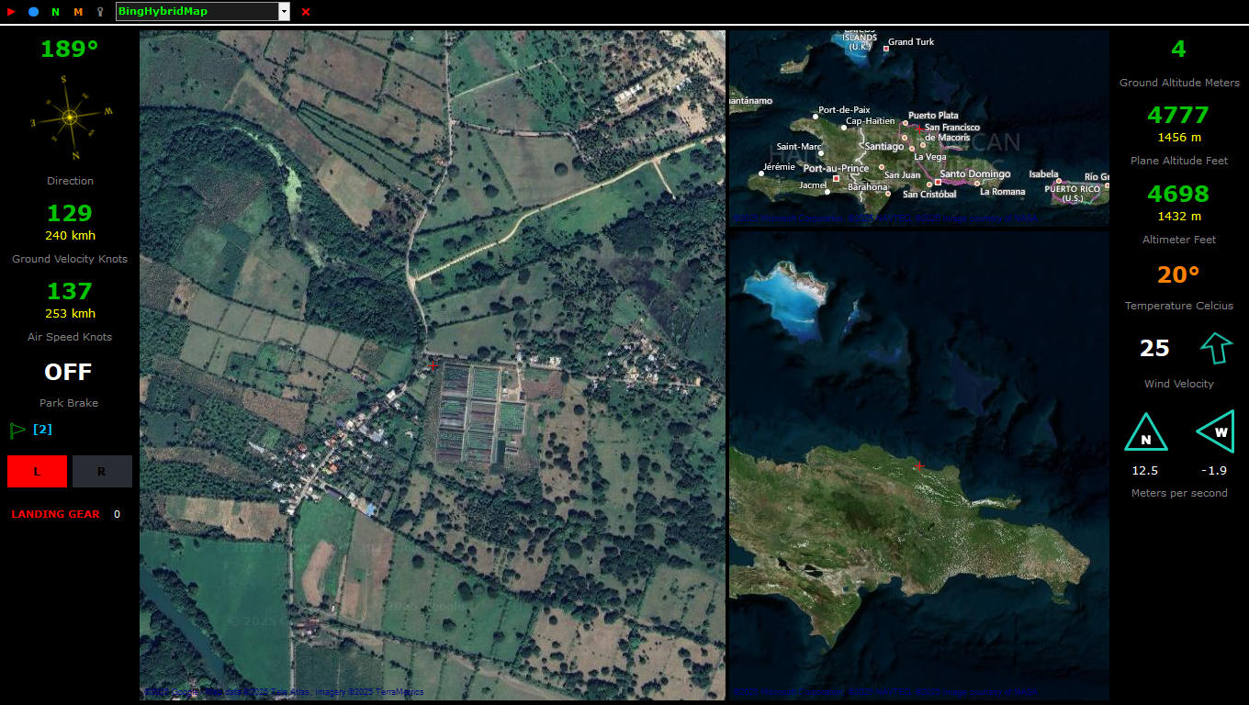Click the wind velocity up arrow icon

point(1216,348)
